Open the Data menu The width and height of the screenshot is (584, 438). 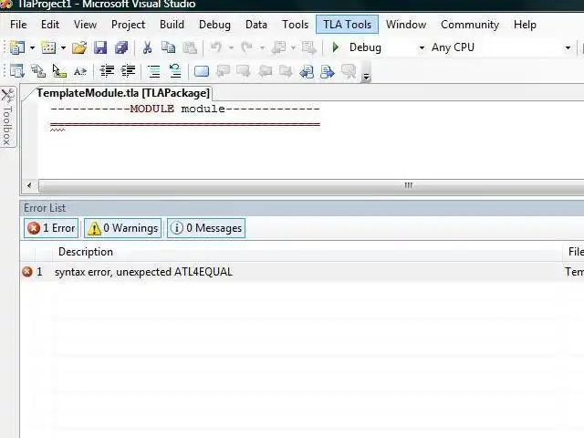256,25
